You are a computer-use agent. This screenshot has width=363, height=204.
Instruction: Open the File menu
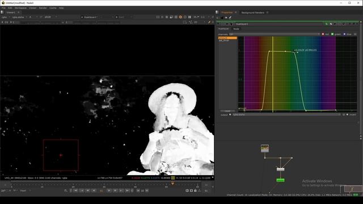4,8
